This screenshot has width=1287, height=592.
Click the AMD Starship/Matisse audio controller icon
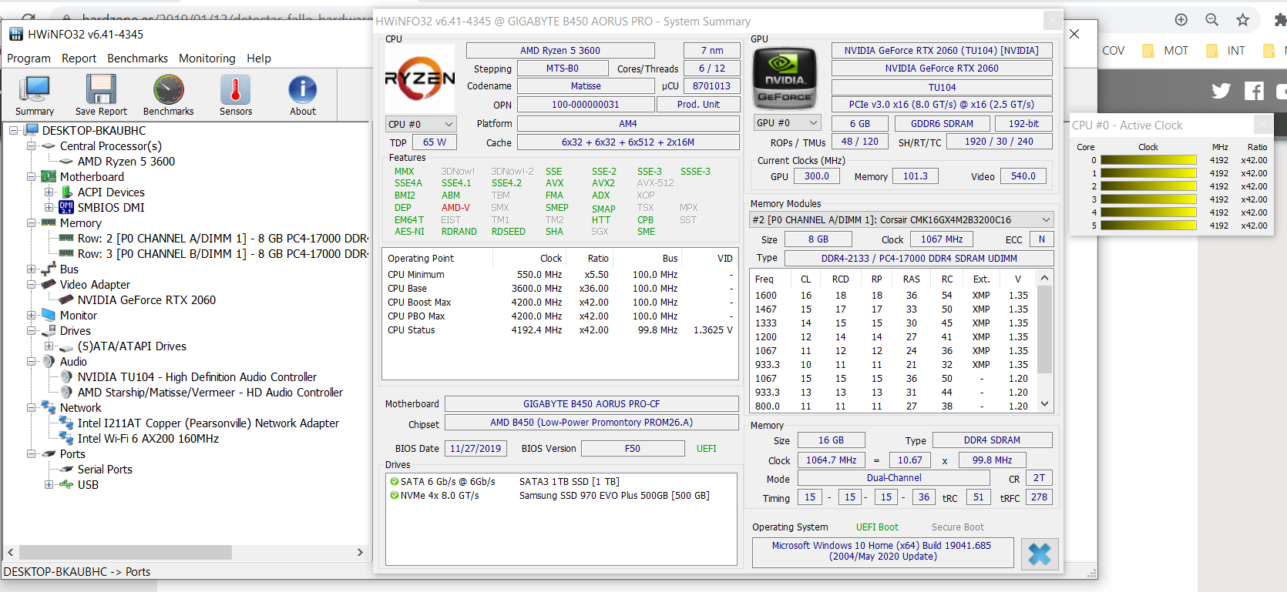[x=66, y=392]
